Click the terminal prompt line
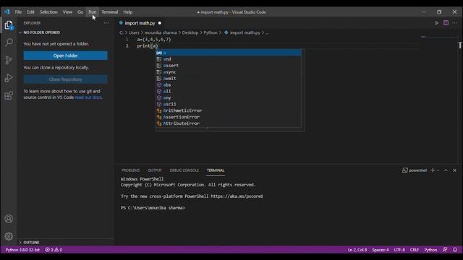Screen dimensions: 463x260 pyautogui.click(x=153, y=208)
